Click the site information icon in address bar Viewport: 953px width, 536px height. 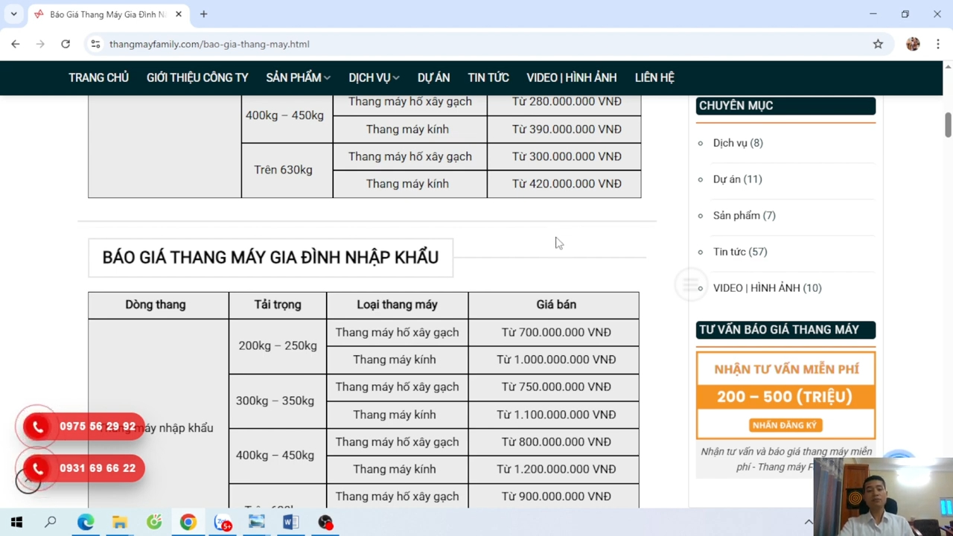pyautogui.click(x=95, y=44)
